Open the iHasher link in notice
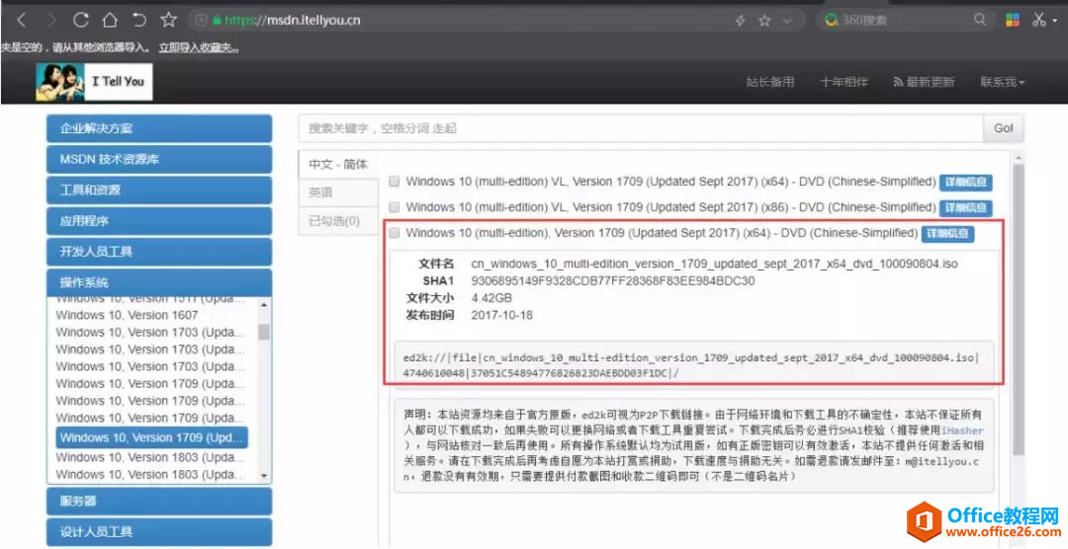1068x549 pixels. (963, 431)
